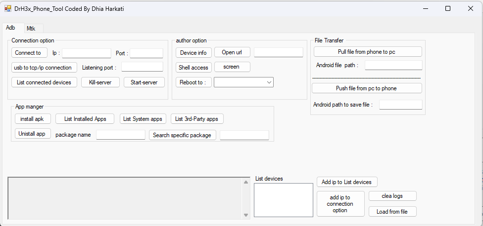The height and width of the screenshot is (226, 483).
Task: Click log scrollbar up arrow
Action: tap(246, 182)
